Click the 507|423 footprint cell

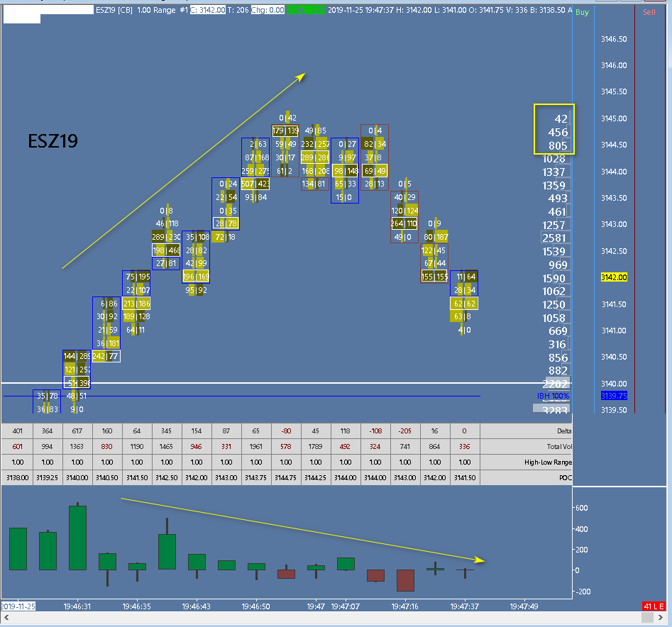coord(255,184)
